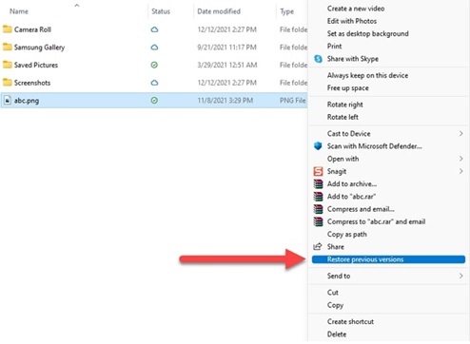
Task: Click WinRAR icon beside Compress and email
Action: point(318,209)
